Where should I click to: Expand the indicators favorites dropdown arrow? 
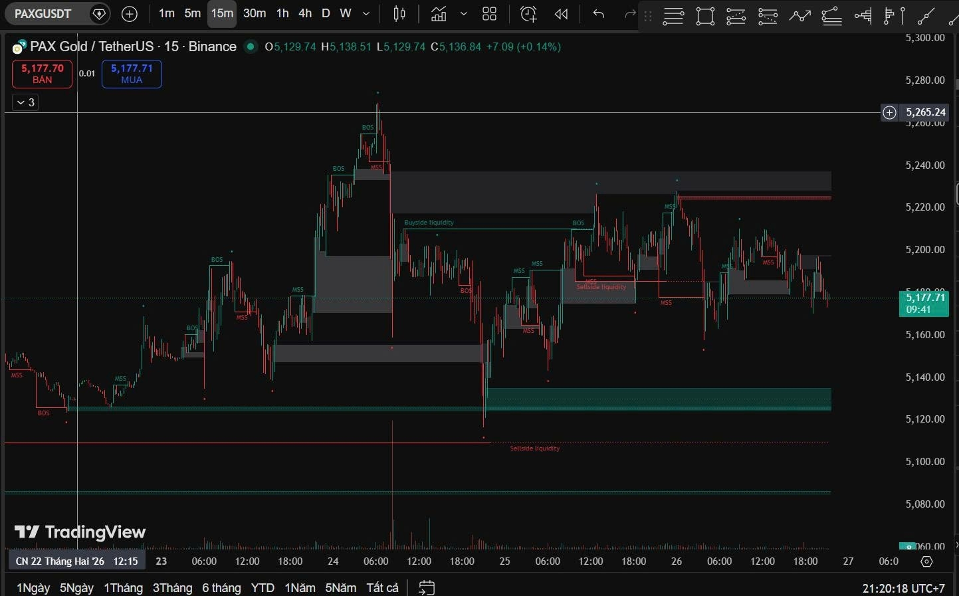(464, 13)
